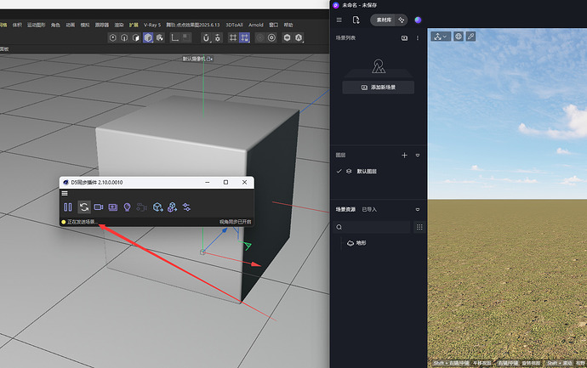
Task: Toggle the 默认图层 visibility checkmark
Action: click(339, 172)
